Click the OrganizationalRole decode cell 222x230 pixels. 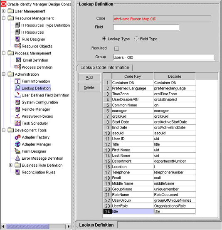click(175, 206)
